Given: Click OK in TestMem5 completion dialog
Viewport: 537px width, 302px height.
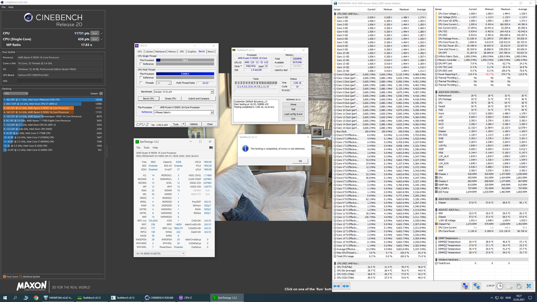Looking at the screenshot, I should (x=300, y=161).
